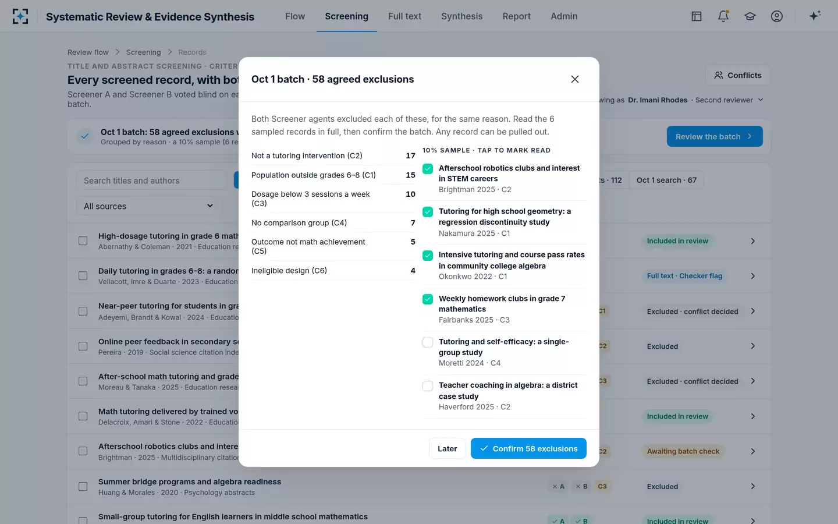Image resolution: width=838 pixels, height=524 pixels.
Task: Select the Ineligible design (C6) reason
Action: pyautogui.click(x=333, y=270)
